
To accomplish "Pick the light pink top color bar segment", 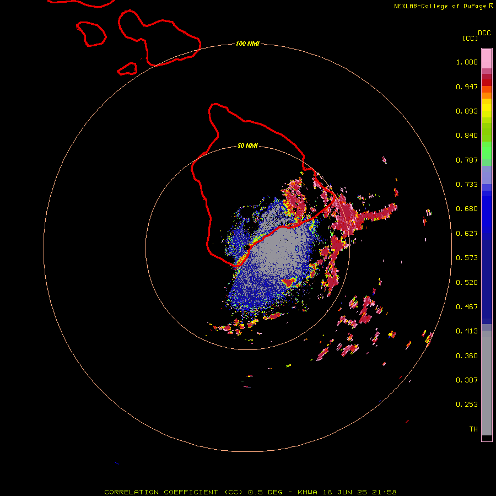I will (x=487, y=58).
